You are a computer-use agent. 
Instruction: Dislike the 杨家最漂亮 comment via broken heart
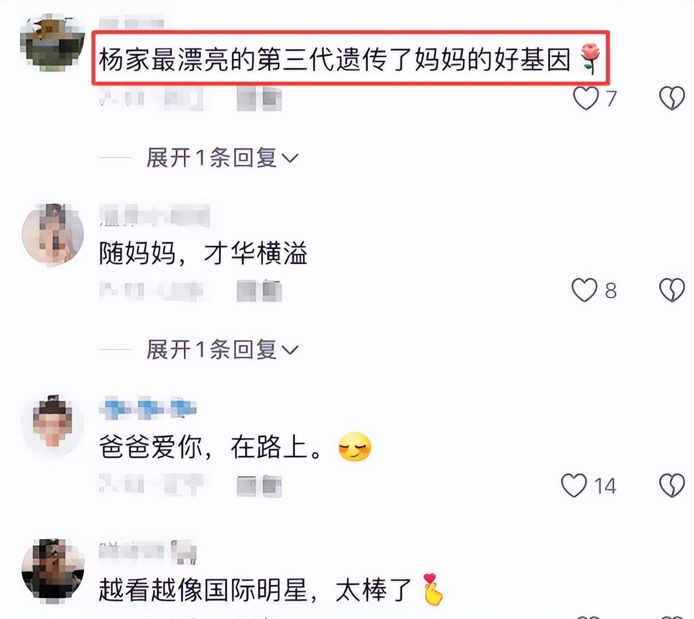672,98
